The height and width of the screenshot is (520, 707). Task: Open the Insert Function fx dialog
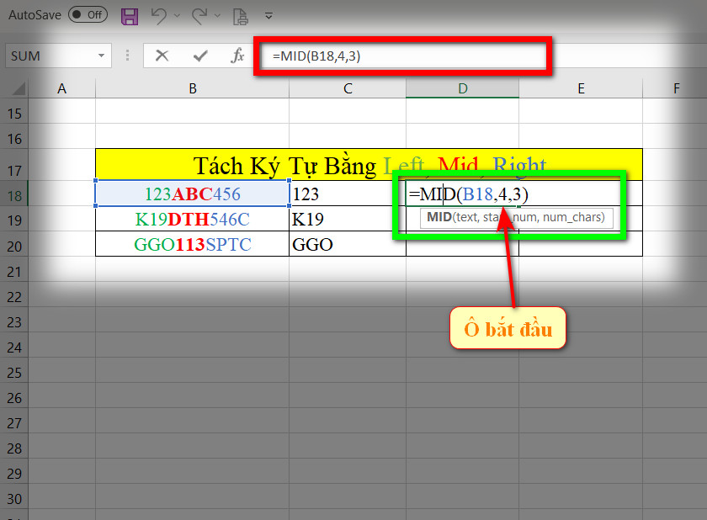pos(237,56)
